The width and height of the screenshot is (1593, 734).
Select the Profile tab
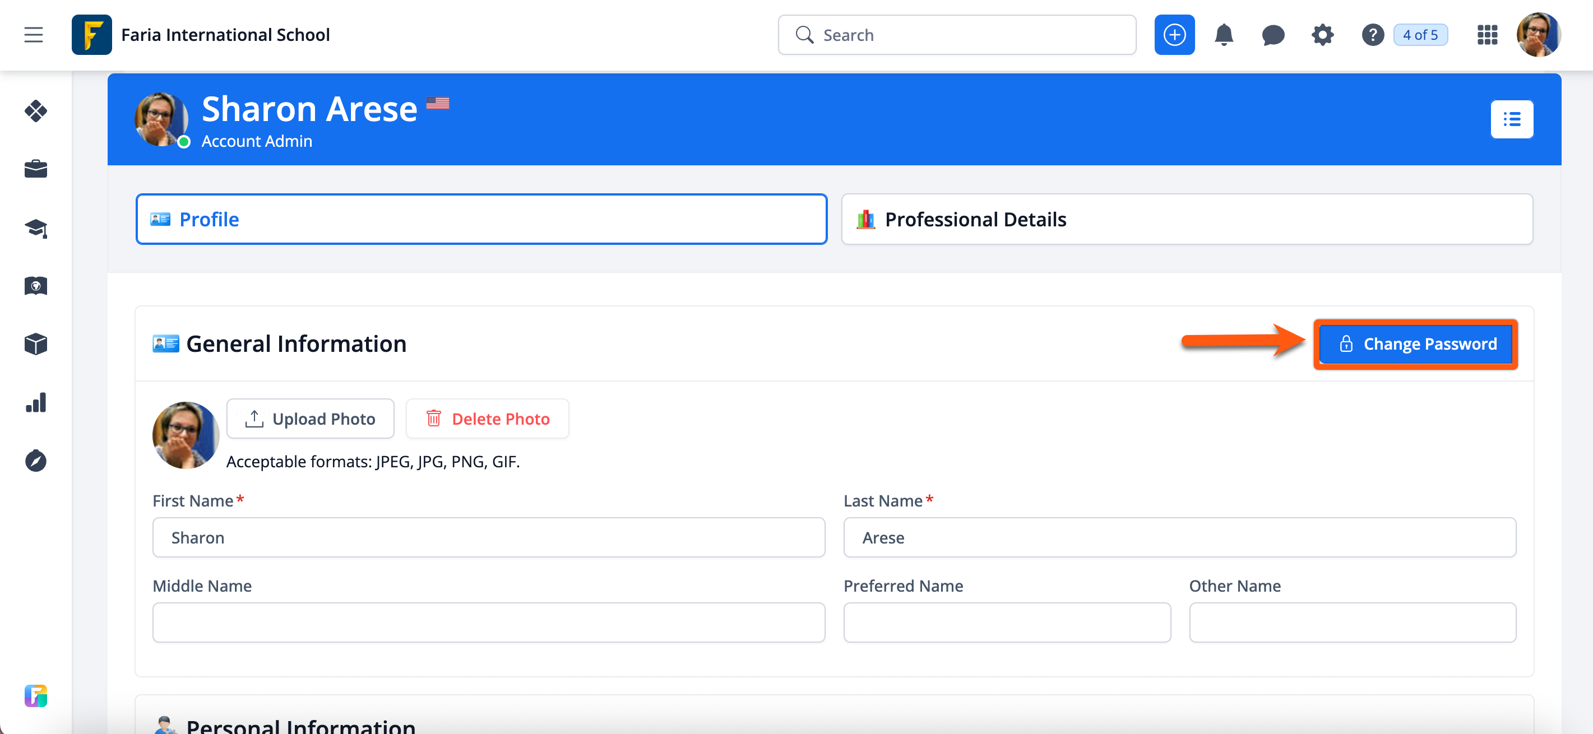point(481,219)
